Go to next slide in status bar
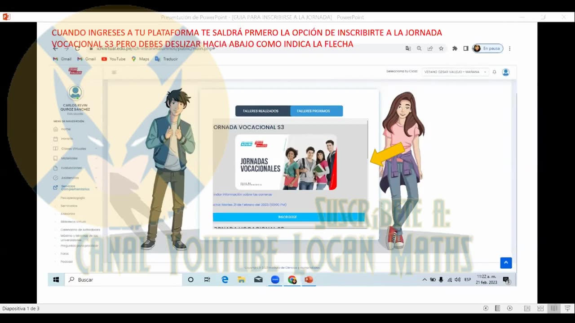This screenshot has width=575, height=323. (510, 308)
